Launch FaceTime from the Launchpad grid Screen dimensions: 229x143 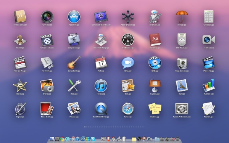tap(209, 40)
